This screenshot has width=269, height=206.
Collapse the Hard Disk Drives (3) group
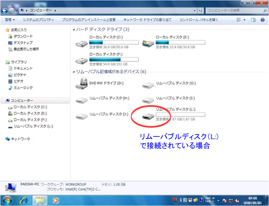tap(74, 30)
